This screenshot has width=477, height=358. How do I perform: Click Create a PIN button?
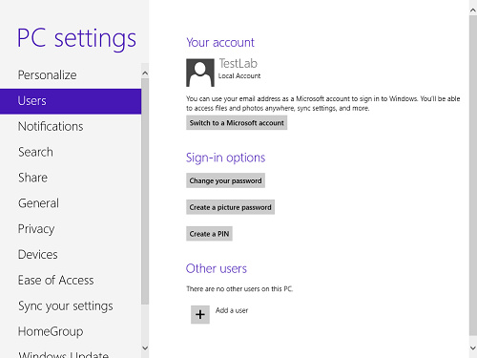click(209, 234)
